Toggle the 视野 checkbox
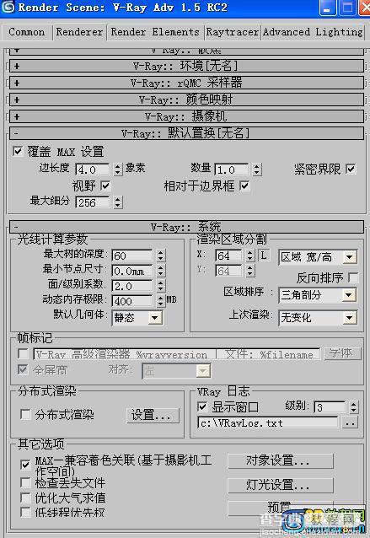 tap(105, 186)
